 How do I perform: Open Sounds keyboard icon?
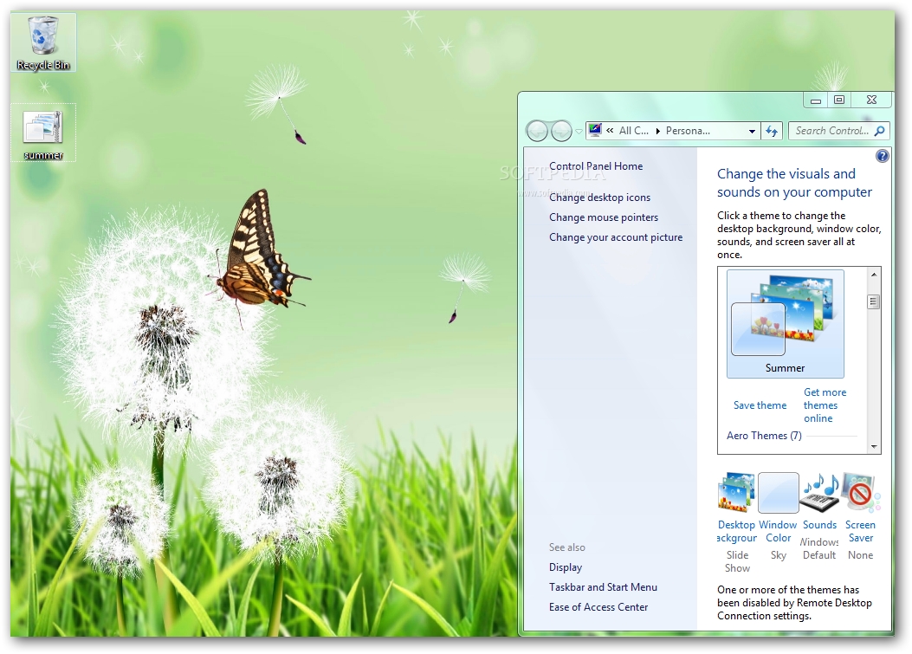pyautogui.click(x=819, y=493)
